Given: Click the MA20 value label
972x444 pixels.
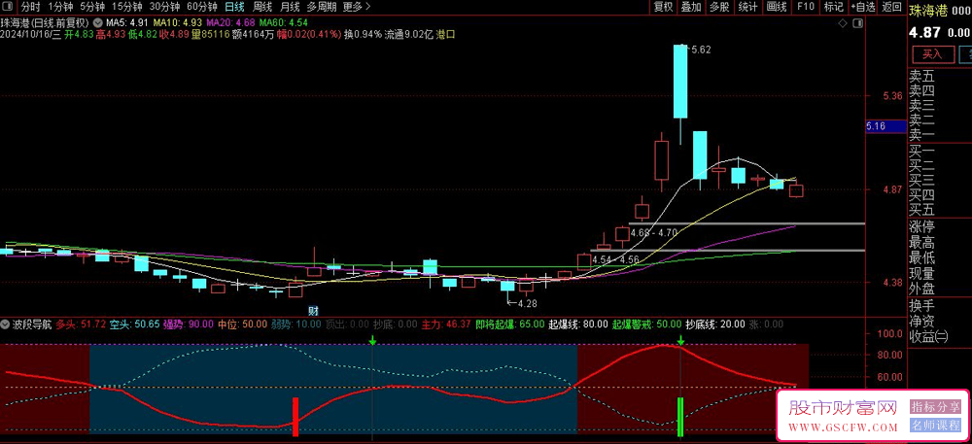Looking at the screenshot, I should [229, 23].
